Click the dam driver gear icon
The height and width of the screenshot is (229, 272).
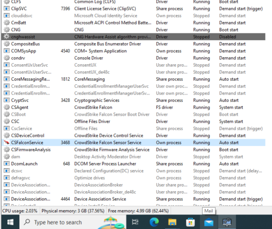tap(7, 156)
